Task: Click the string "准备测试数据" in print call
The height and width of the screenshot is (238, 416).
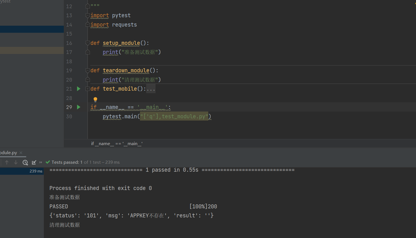Action: click(x=140, y=52)
